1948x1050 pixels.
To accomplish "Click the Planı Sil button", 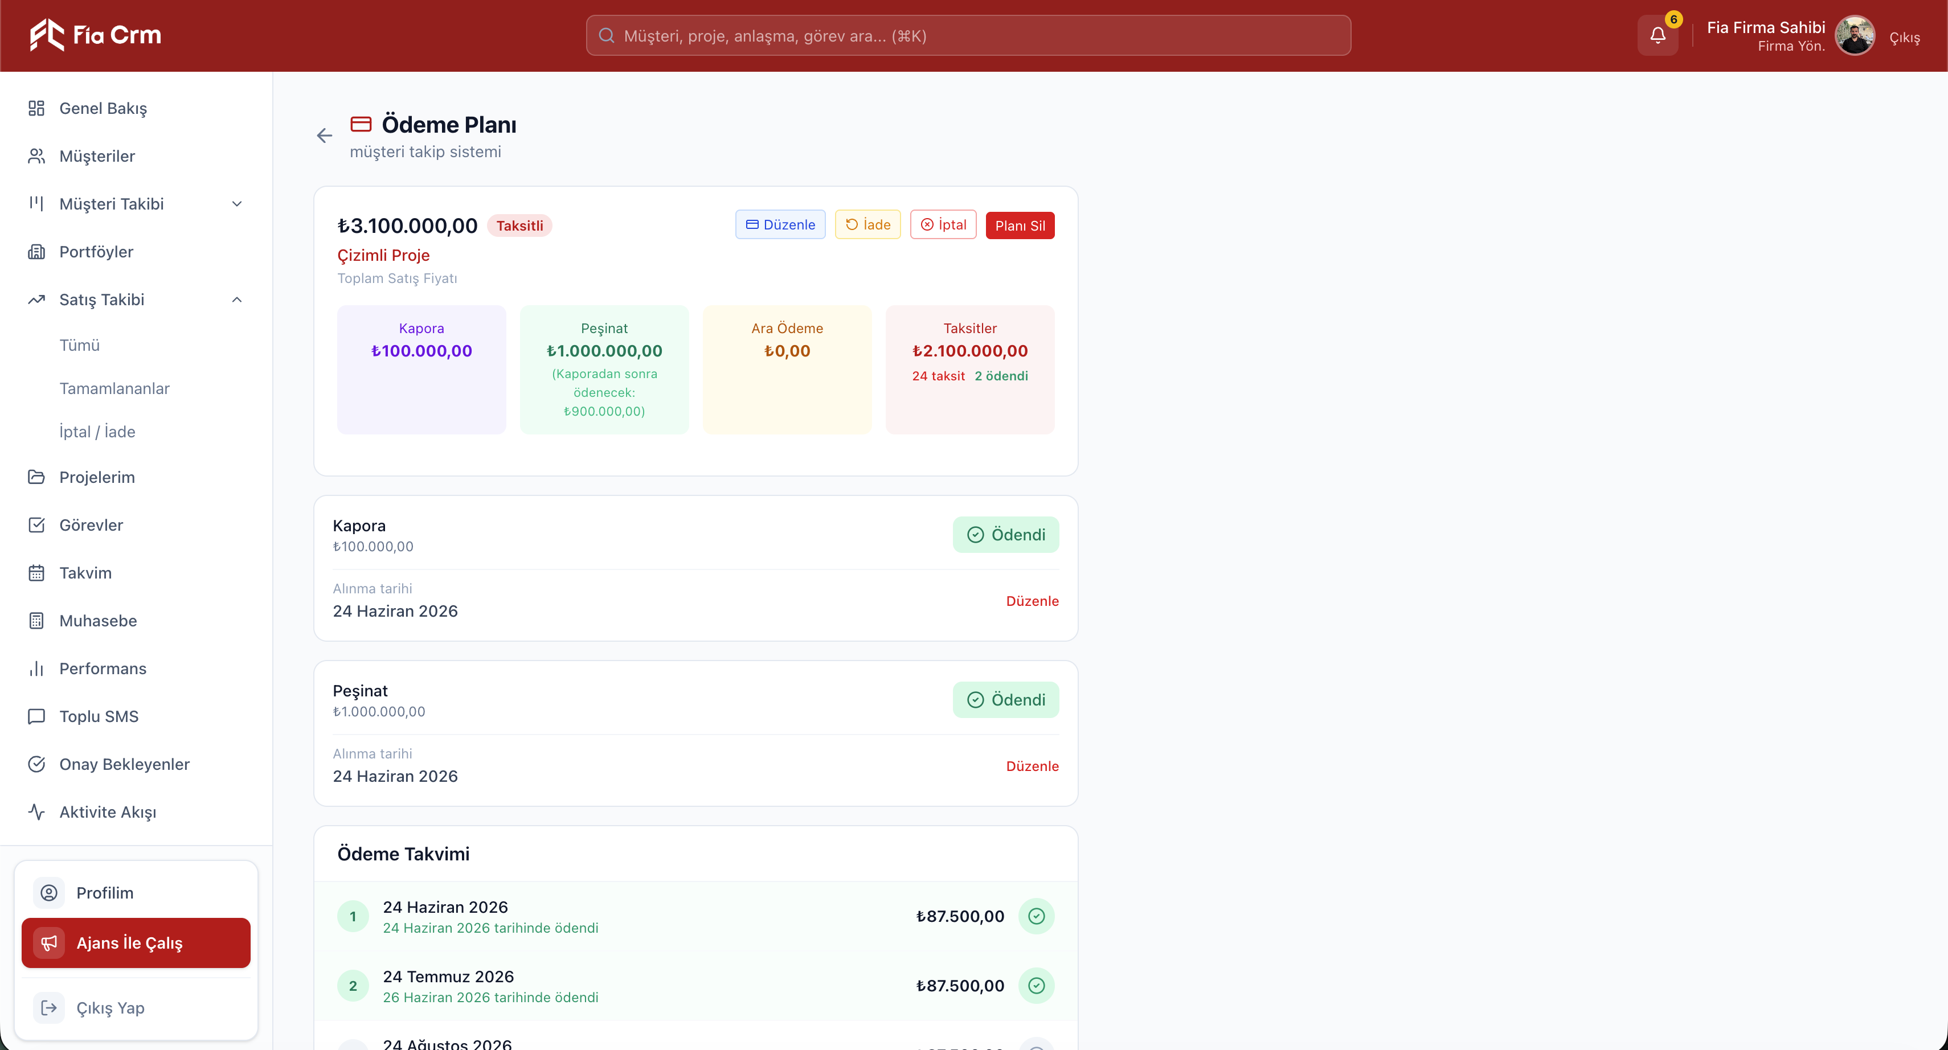I will coord(1020,225).
